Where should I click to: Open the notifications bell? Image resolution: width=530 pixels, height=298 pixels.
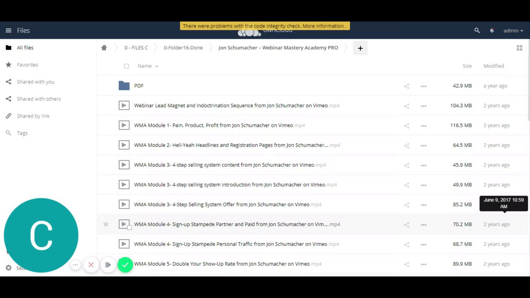492,30
